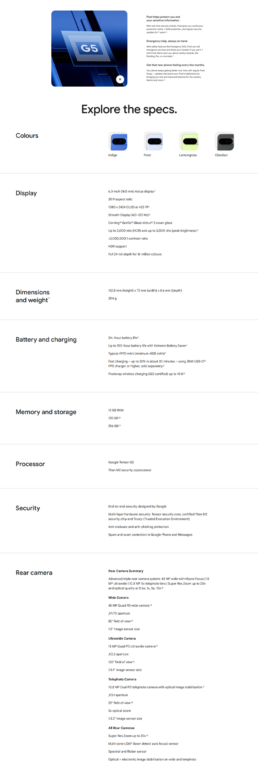This screenshot has height=774, width=258.
Task: Click the "Security" section heading
Action: tap(28, 508)
